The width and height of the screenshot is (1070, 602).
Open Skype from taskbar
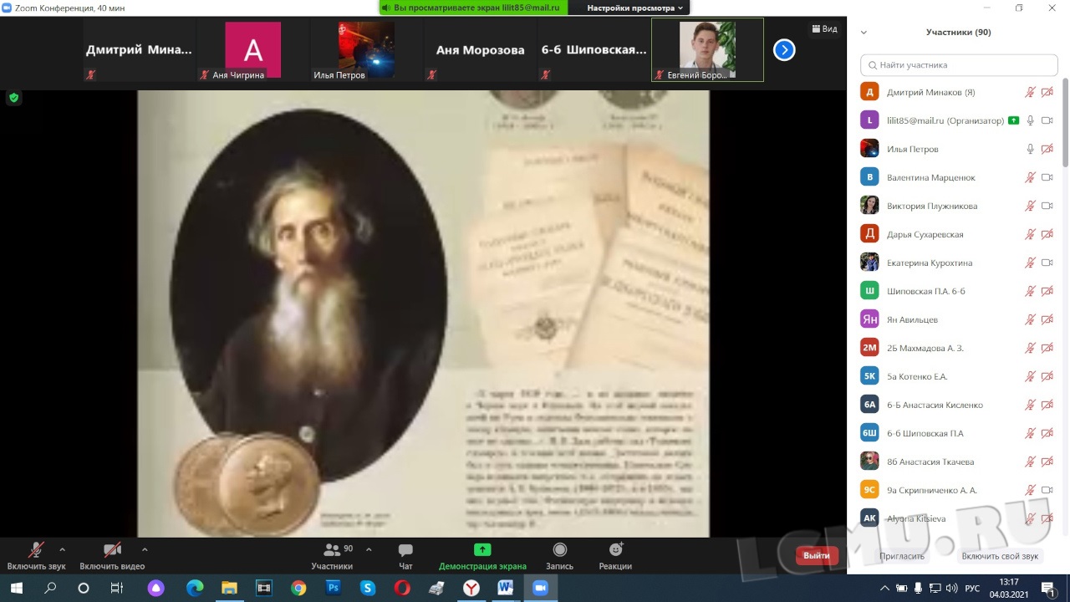pos(368,588)
